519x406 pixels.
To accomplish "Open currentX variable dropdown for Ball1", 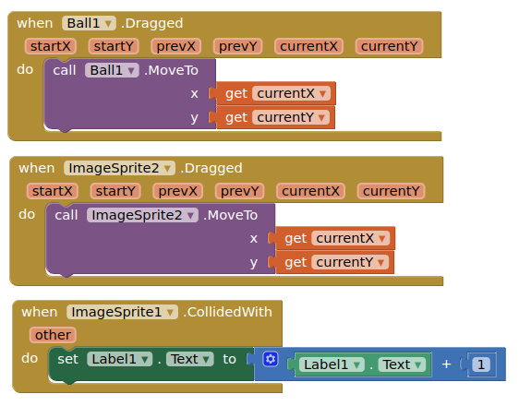I will (x=291, y=93).
